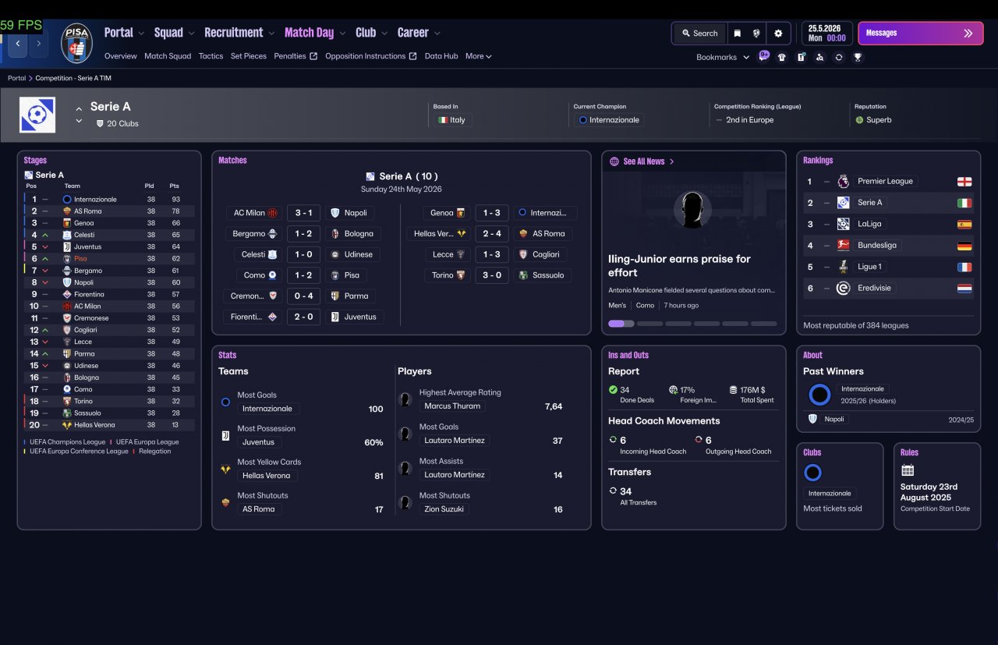The height and width of the screenshot is (645, 998).
Task: Click the Portal breadcrumb link
Action: (16, 78)
